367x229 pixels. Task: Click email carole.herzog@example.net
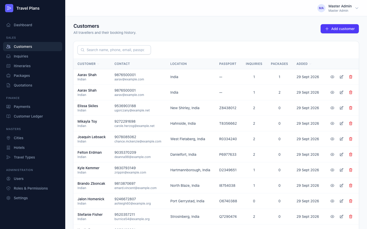pyautogui.click(x=134, y=126)
